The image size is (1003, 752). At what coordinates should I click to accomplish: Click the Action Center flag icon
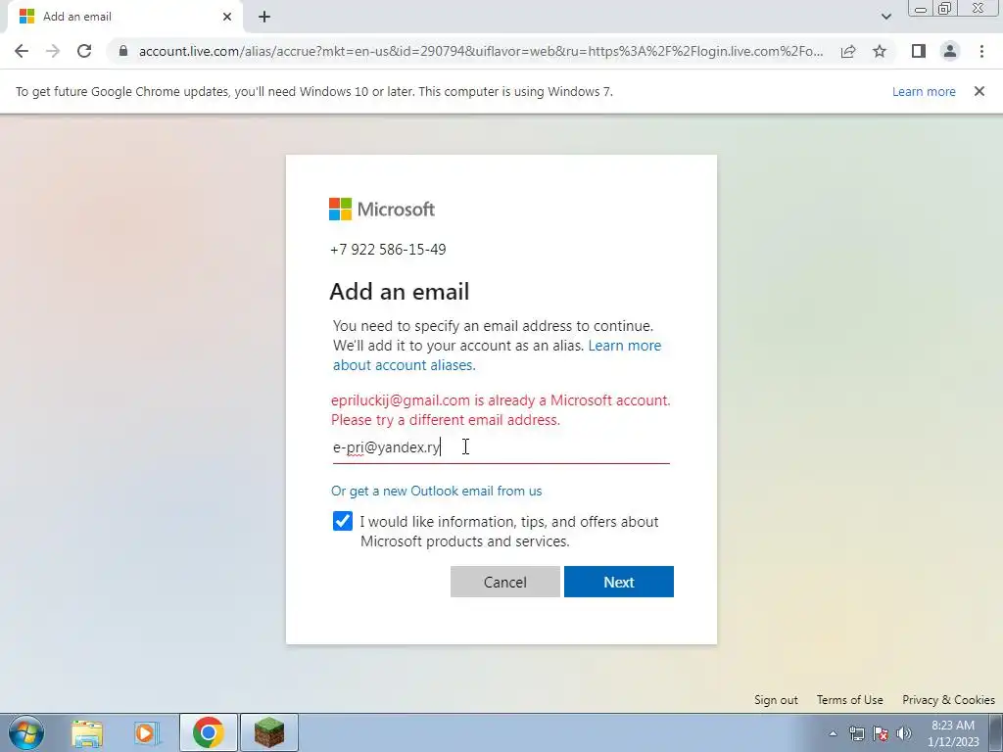click(881, 733)
